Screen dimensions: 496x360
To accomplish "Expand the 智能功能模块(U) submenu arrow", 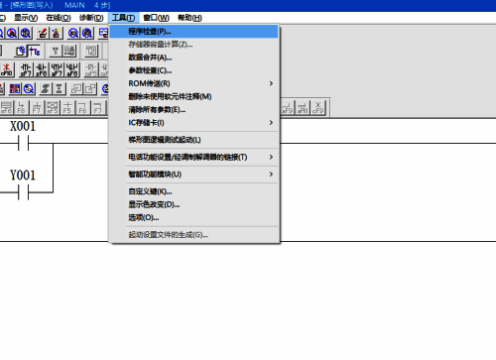I will pos(271,174).
